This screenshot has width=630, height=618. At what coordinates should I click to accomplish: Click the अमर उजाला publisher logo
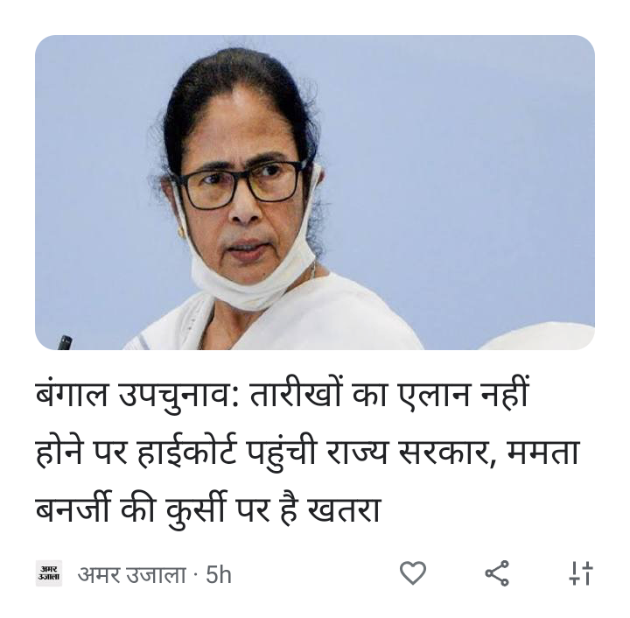[49, 573]
